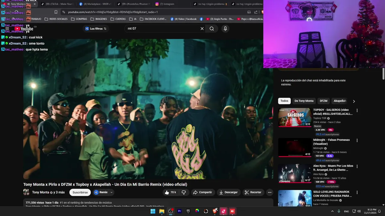This screenshot has height=216, width=385.
Task: Clear the YouTube search box text
Action: [202, 28]
